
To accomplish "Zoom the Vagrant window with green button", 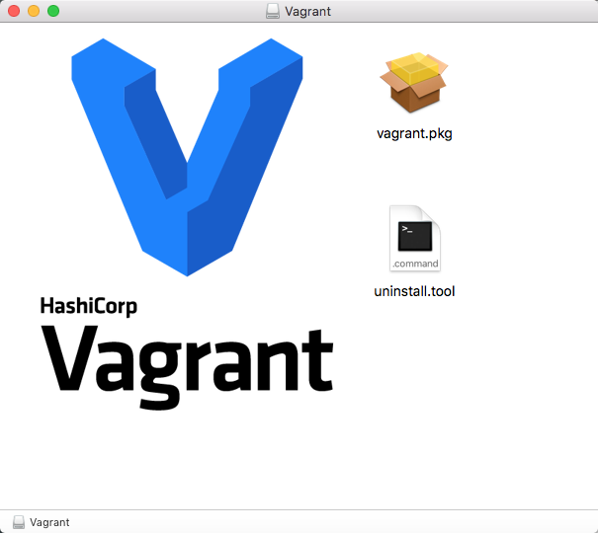I will (x=53, y=11).
